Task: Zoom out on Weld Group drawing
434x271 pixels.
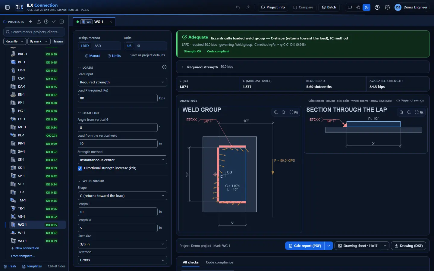Action: [x=283, y=112]
